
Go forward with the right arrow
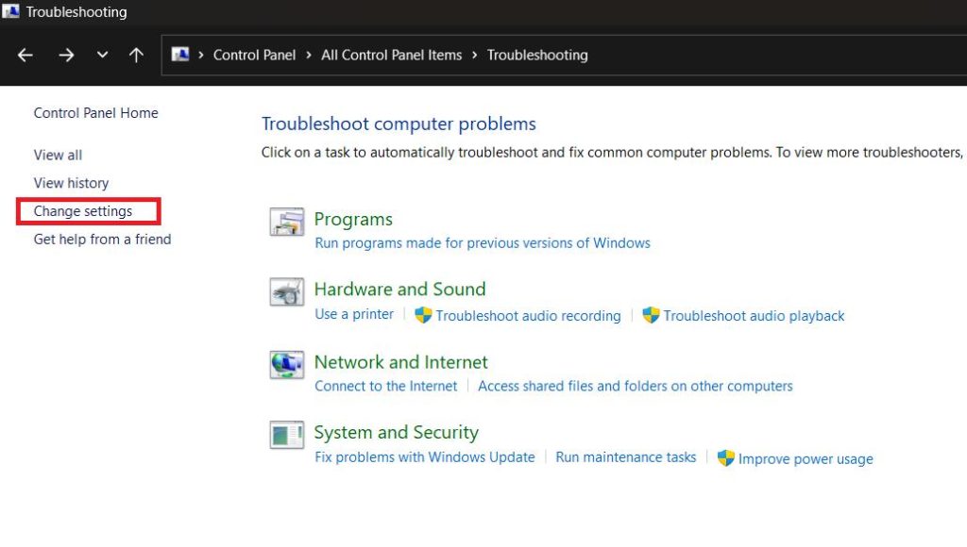point(66,55)
